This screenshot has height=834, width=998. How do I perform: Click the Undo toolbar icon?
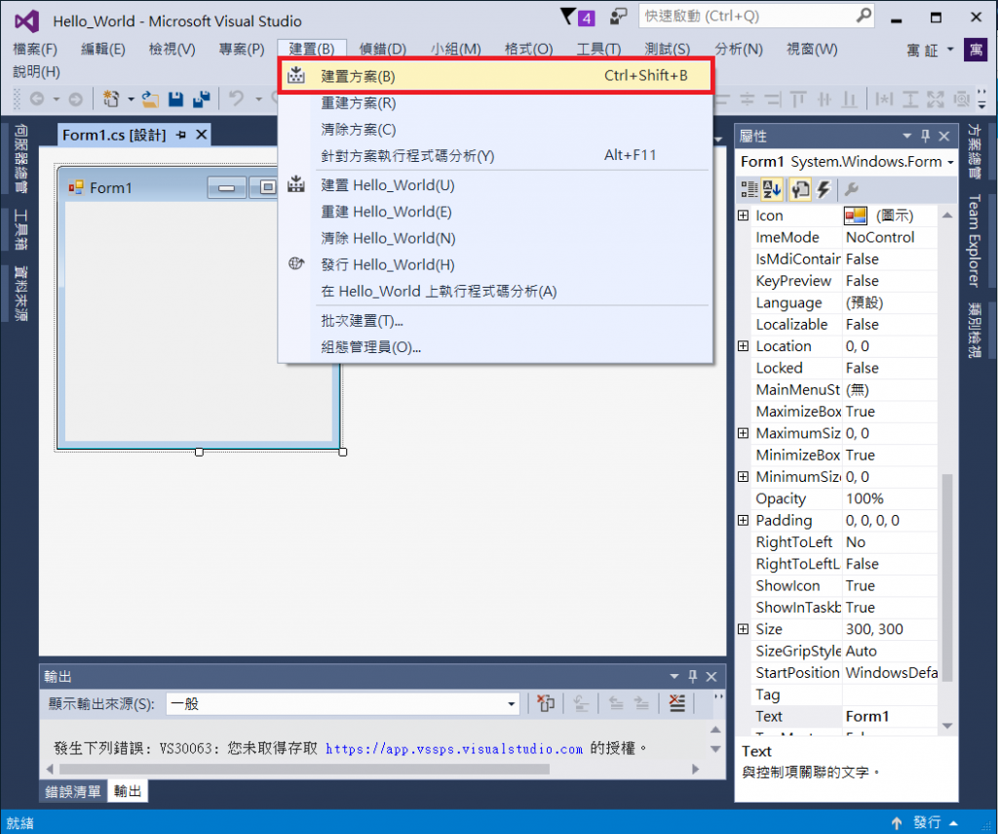[236, 99]
